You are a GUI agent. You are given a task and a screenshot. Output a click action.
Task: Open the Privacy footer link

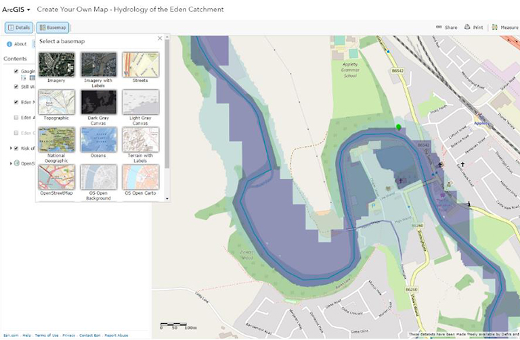click(x=68, y=335)
